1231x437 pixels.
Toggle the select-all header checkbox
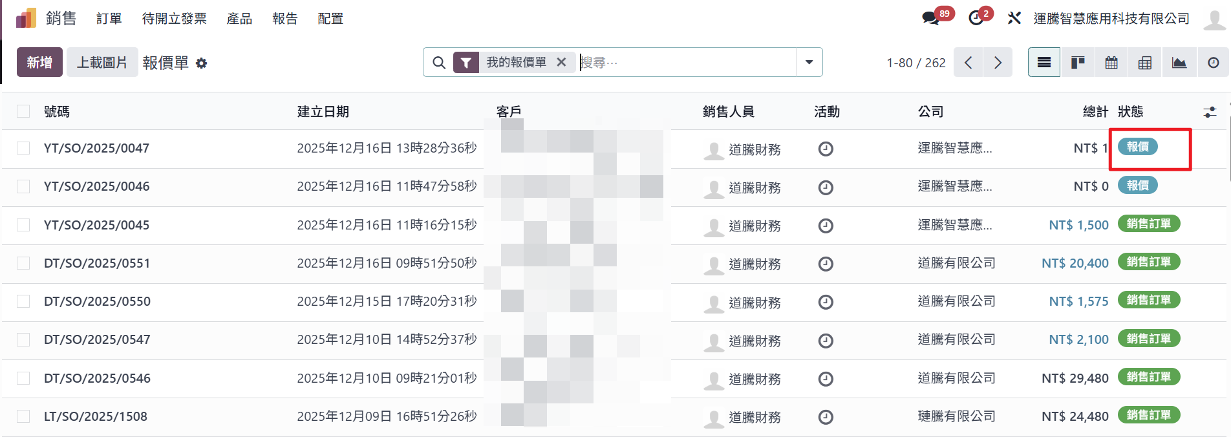(23, 111)
